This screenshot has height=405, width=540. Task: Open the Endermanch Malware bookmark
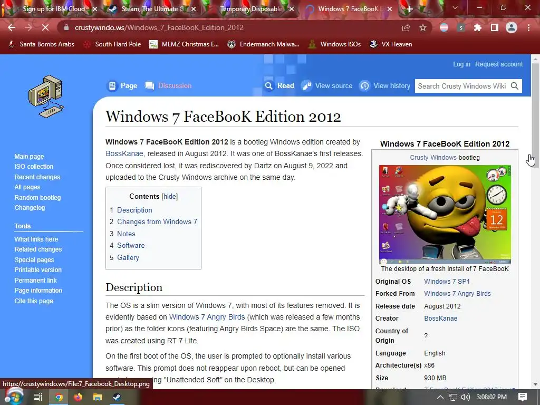click(x=264, y=44)
